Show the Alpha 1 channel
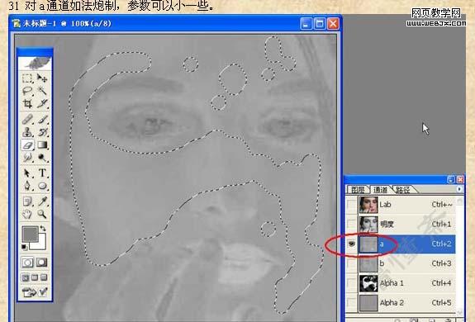Image resolution: width=475 pixels, height=322 pixels. coord(351,283)
